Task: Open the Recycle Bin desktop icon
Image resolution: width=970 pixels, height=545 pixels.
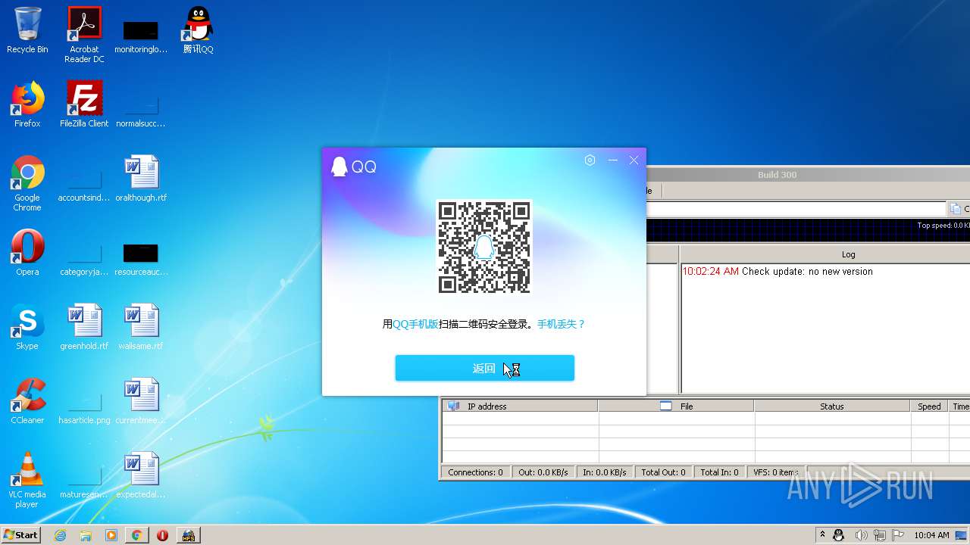Action: coord(27,30)
